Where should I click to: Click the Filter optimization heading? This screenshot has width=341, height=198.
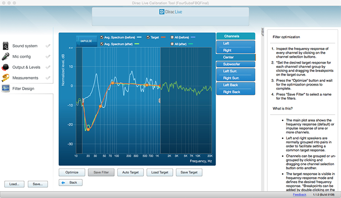click(286, 37)
